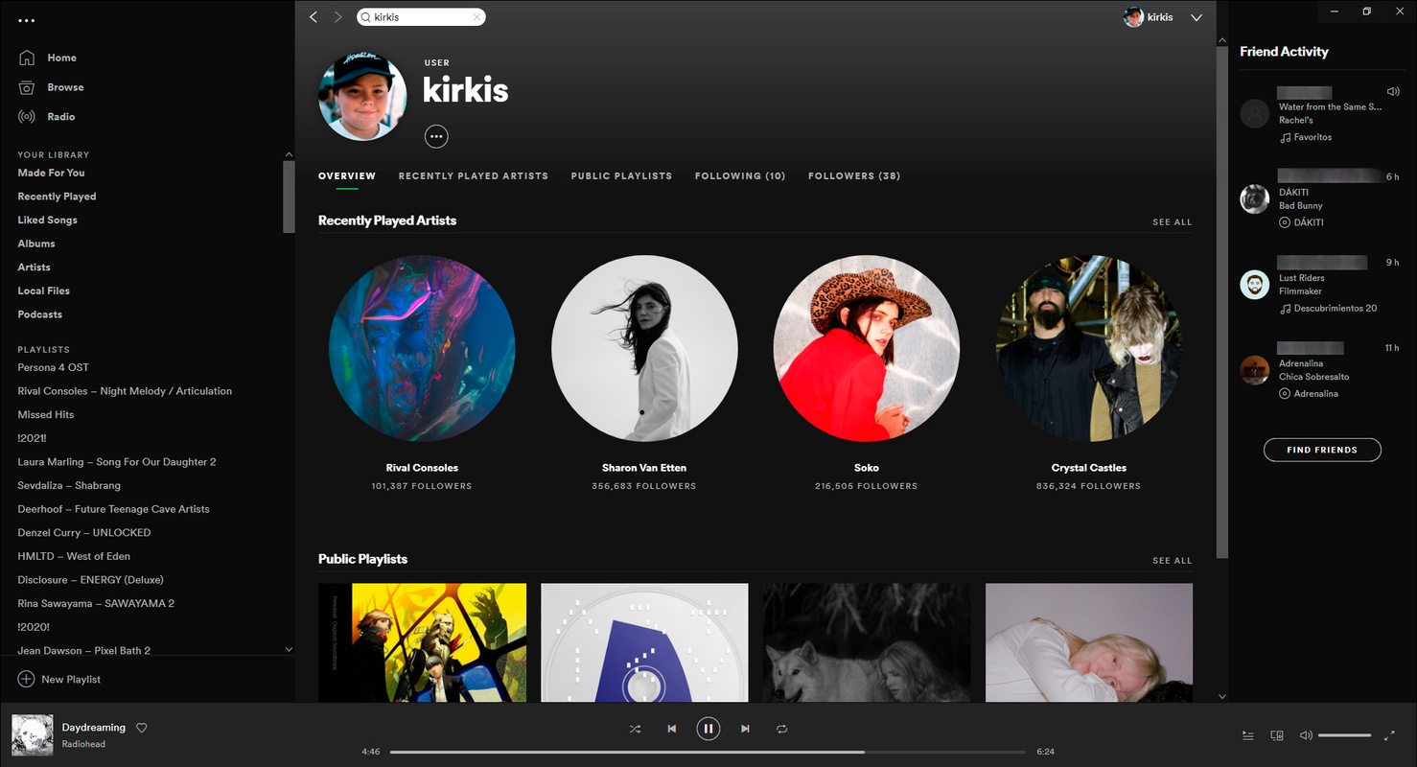Screen dimensions: 1417x767
Task: Click the sidebar scrollbar thumb
Action: [x=289, y=197]
